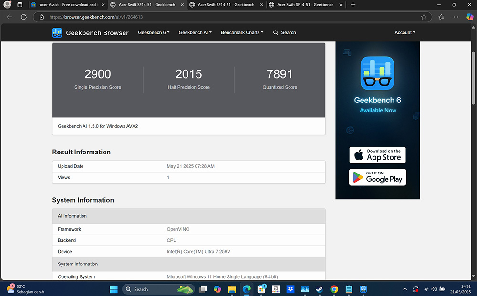Screen dimensions: 477x296
Task: Open the Geekbench 6 dropdown menu
Action: point(154,32)
